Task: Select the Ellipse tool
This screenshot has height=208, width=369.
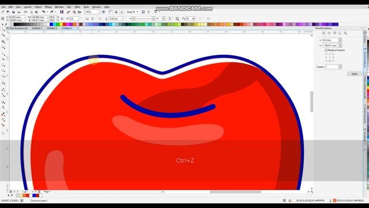Action: [3, 70]
